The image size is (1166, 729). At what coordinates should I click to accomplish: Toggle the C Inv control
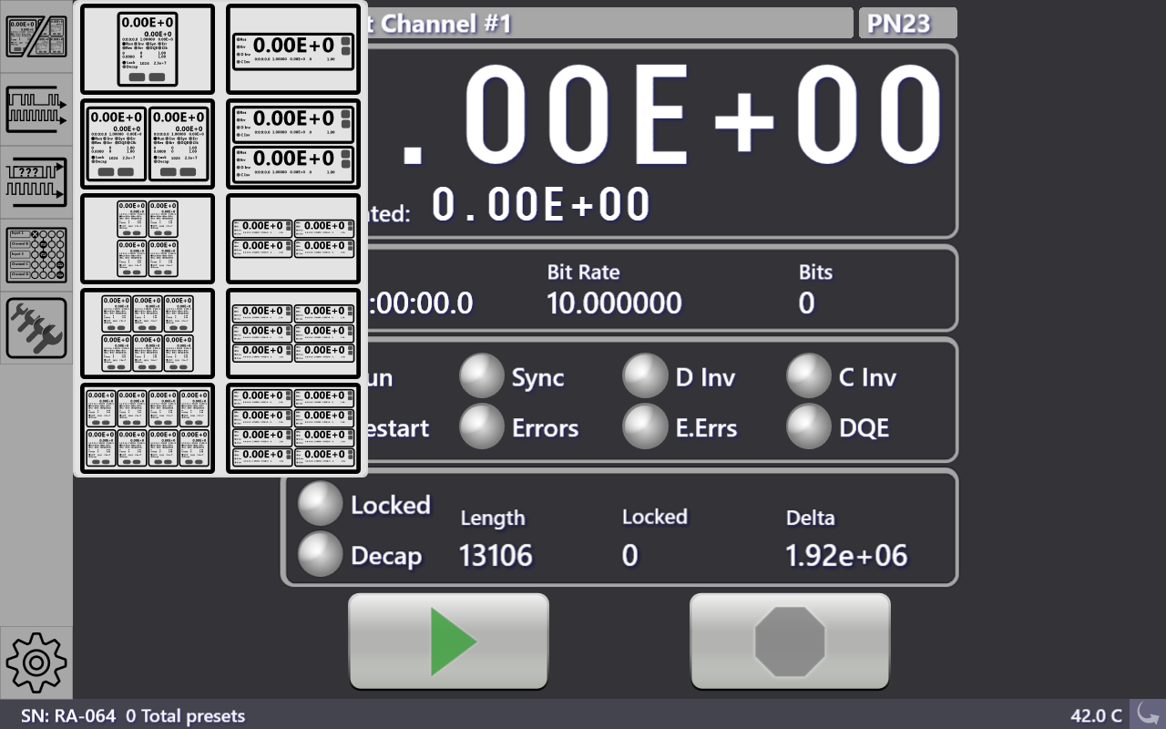click(x=809, y=375)
